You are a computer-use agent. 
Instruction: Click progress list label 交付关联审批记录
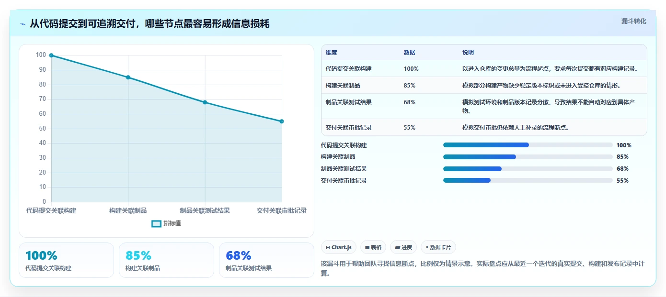coord(344,181)
